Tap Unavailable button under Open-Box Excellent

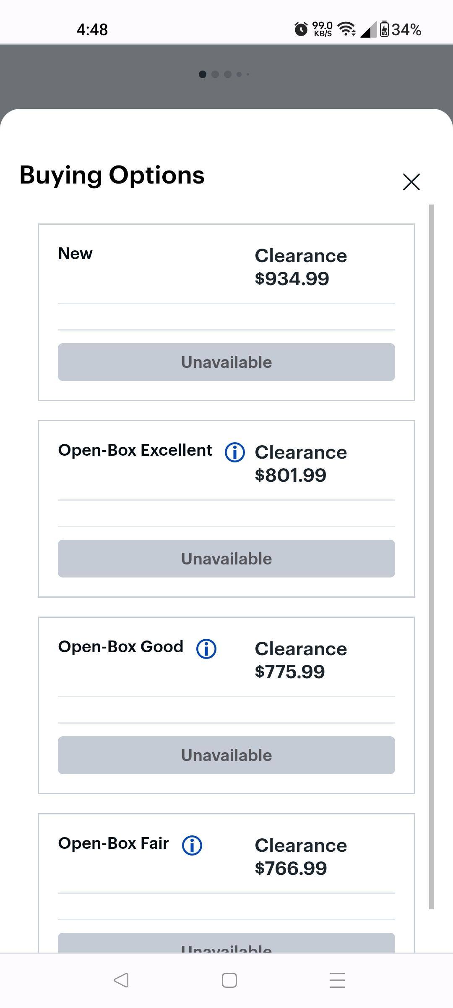click(226, 559)
